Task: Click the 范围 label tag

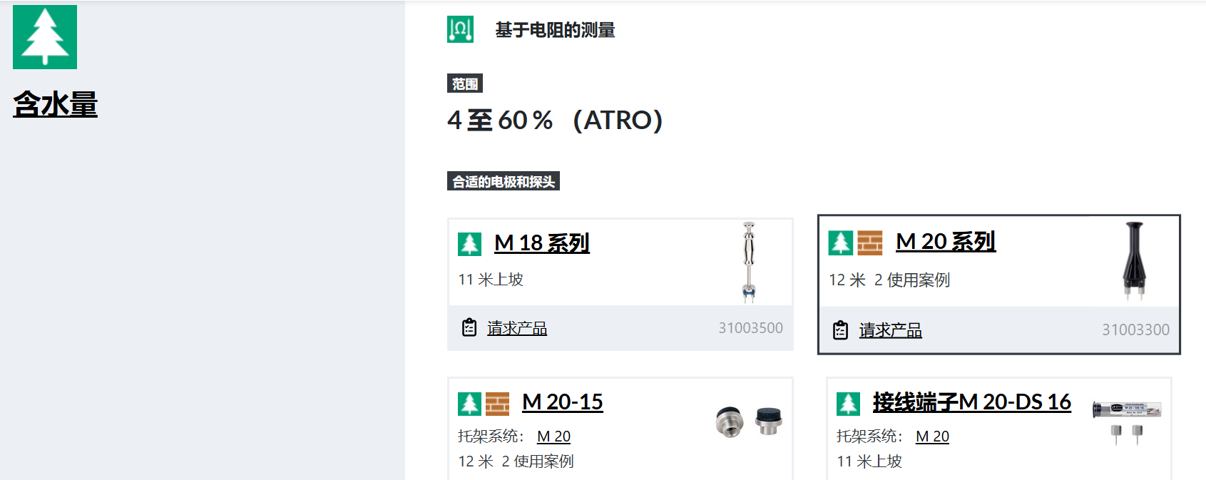Action: click(465, 83)
